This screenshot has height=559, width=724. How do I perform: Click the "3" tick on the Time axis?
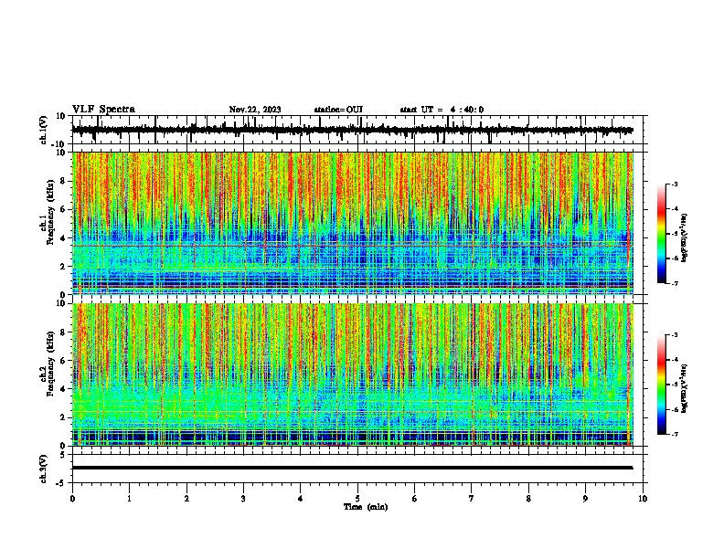[243, 499]
